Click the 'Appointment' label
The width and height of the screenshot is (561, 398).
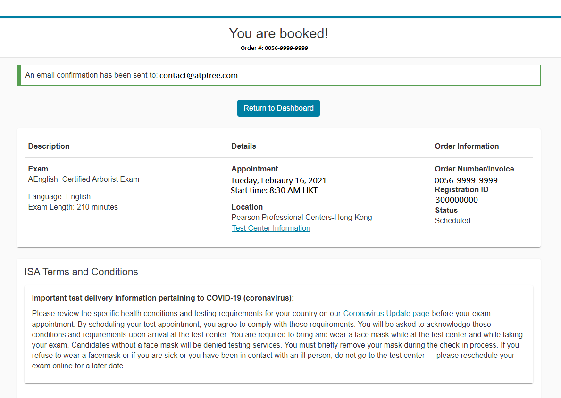(254, 169)
